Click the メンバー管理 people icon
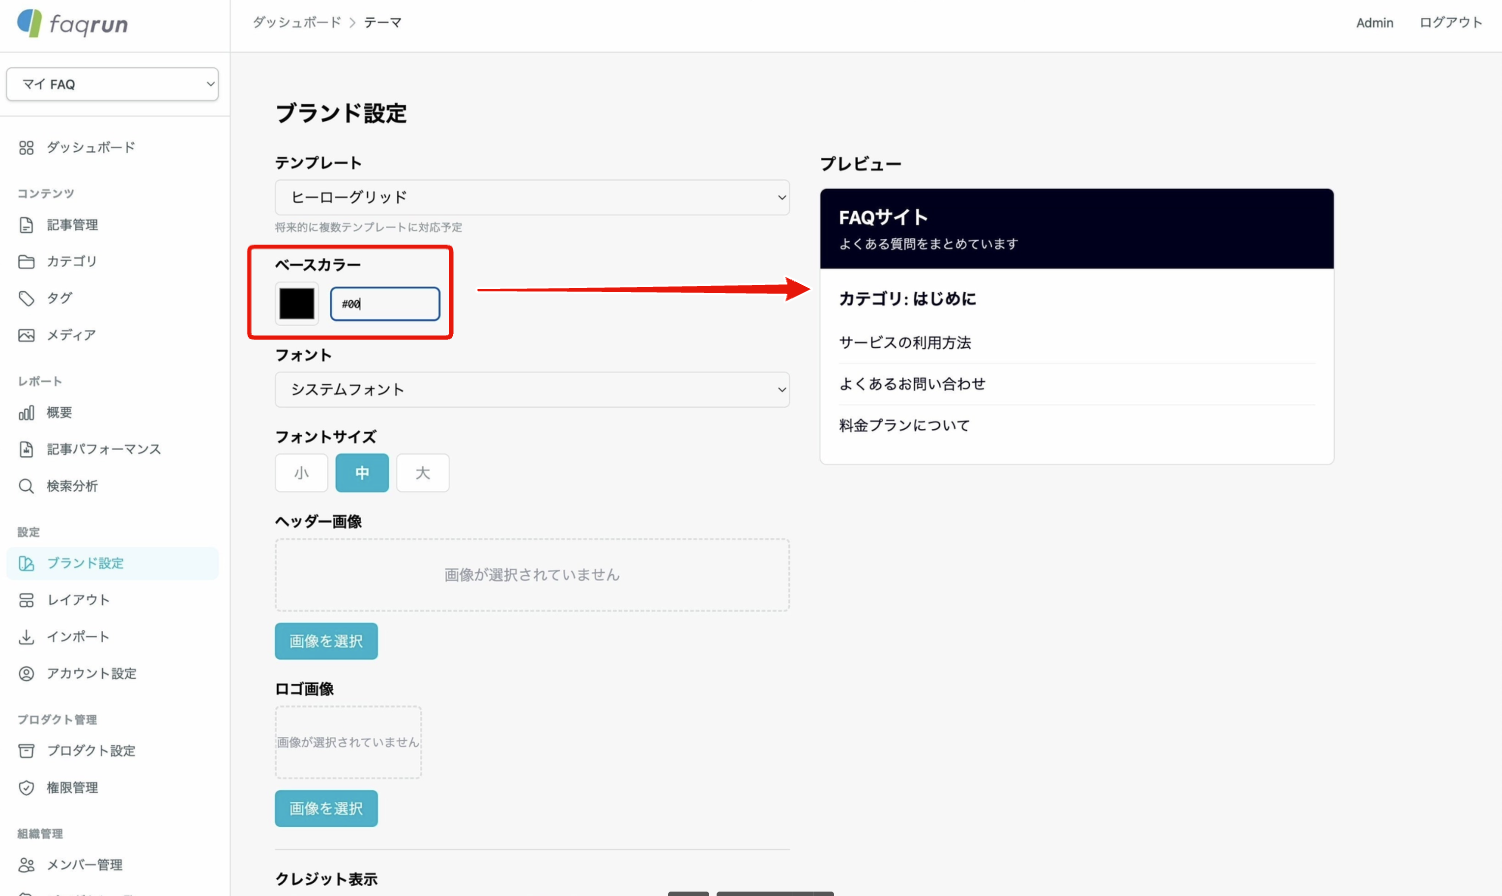 [x=26, y=865]
